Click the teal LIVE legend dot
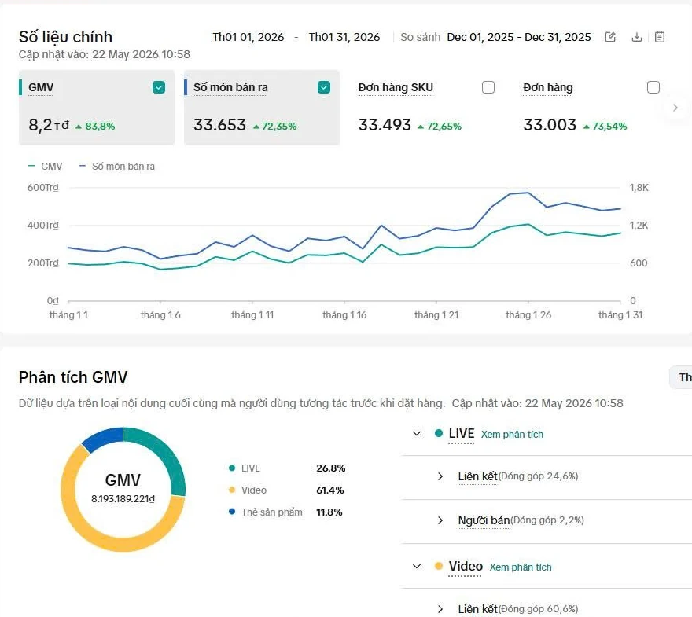 [x=232, y=468]
